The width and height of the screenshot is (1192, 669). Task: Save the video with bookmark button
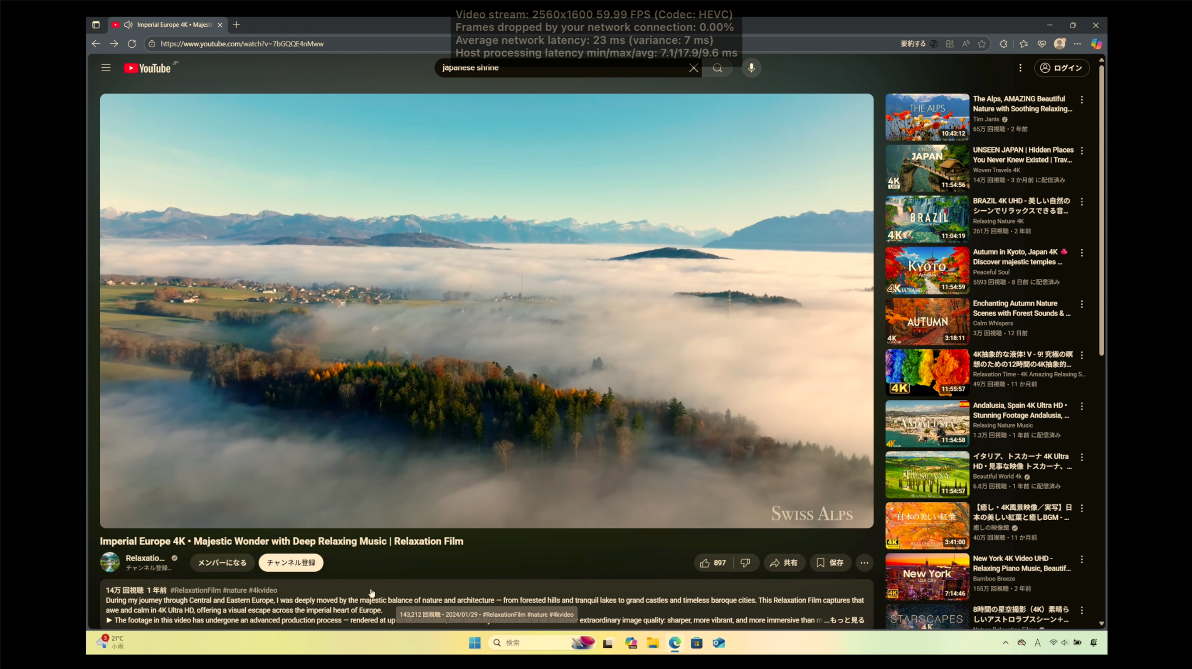[830, 563]
